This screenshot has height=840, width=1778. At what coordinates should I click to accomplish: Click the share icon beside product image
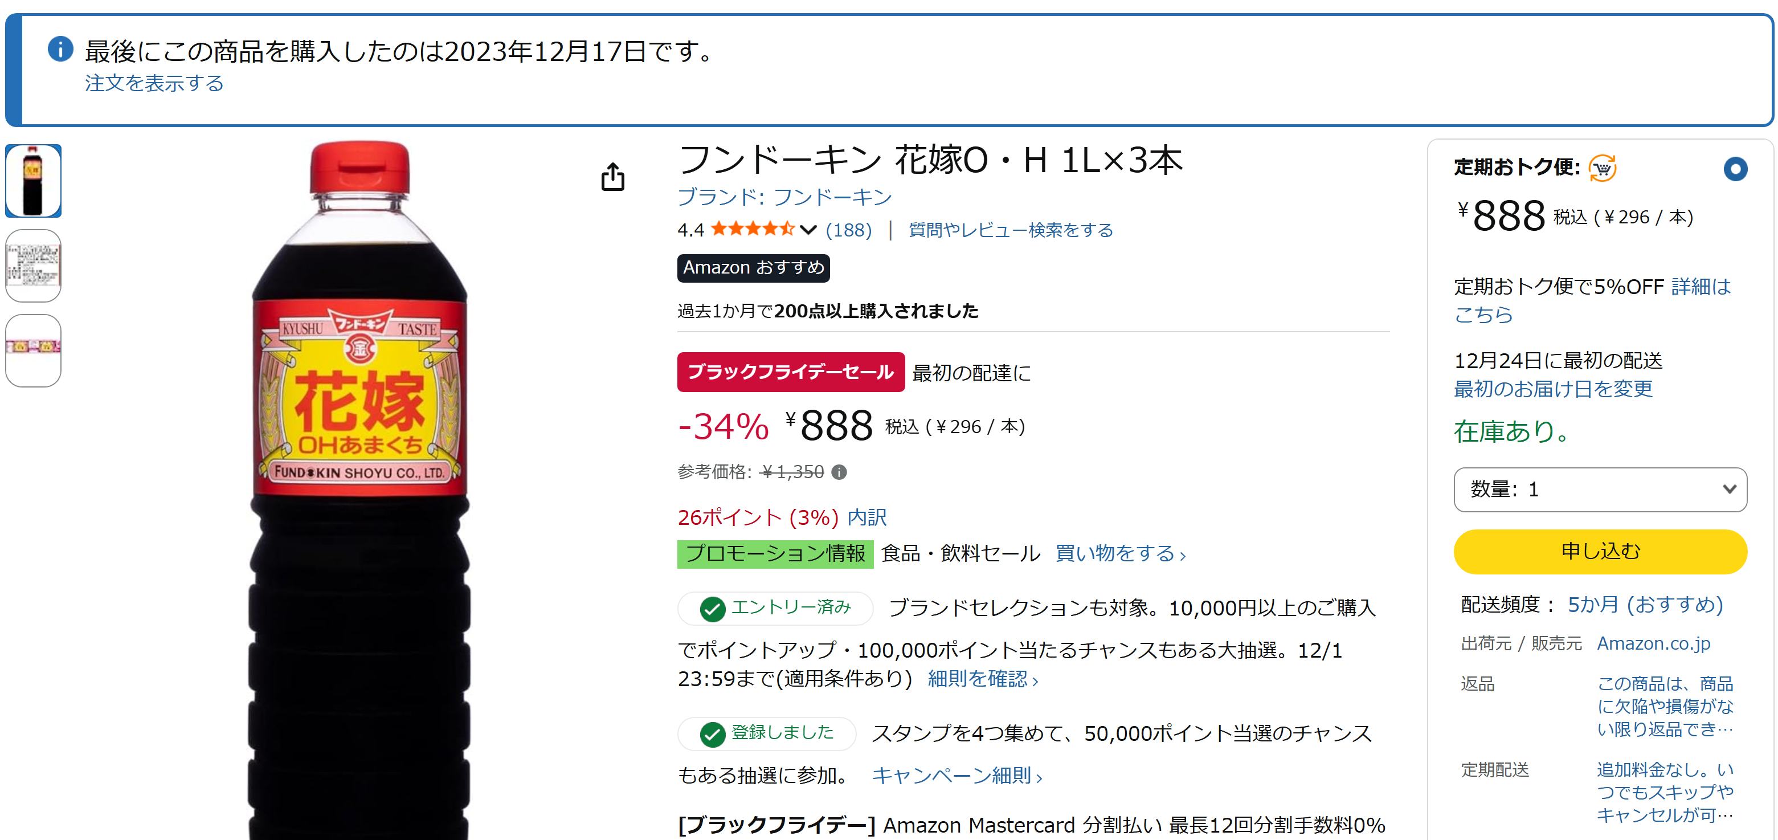(612, 177)
